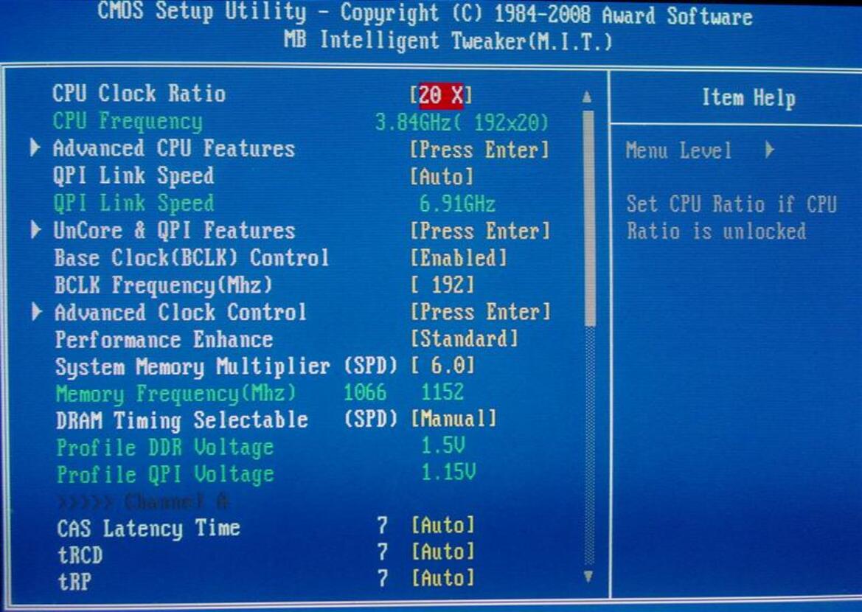Click the Item Help heading
The width and height of the screenshot is (862, 612).
click(748, 98)
